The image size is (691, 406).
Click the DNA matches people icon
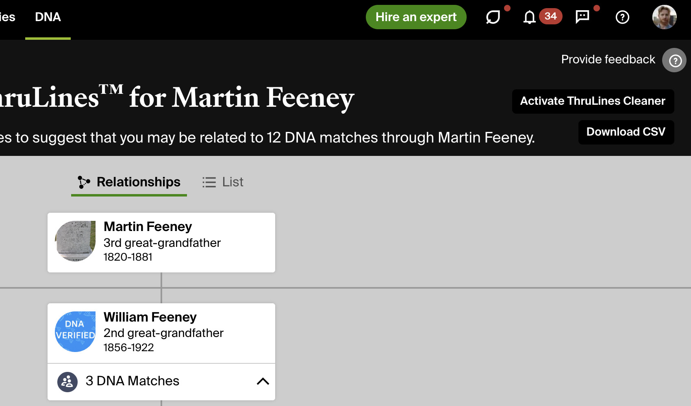coord(67,382)
